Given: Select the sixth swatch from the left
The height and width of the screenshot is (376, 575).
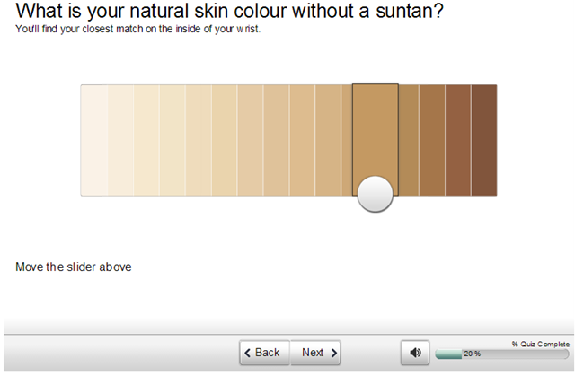Looking at the screenshot, I should click(225, 140).
